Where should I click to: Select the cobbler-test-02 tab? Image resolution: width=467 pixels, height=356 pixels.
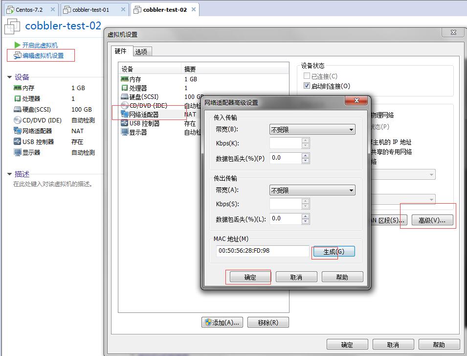click(x=166, y=9)
